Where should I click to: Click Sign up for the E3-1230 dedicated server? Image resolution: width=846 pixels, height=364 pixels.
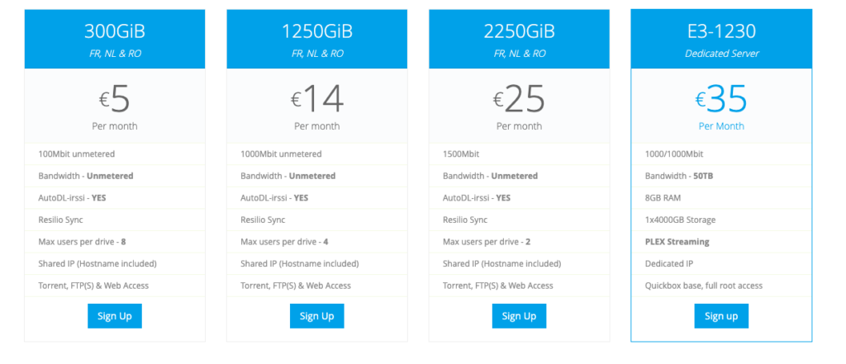[x=721, y=316]
